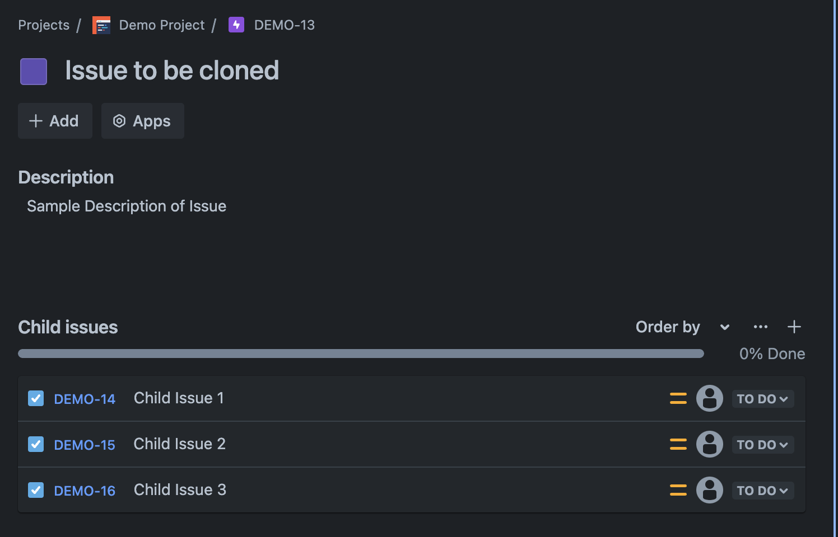Toggle the DEMO-15 task checkbox icon
Viewport: 838px width, 537px height.
pyautogui.click(x=36, y=445)
